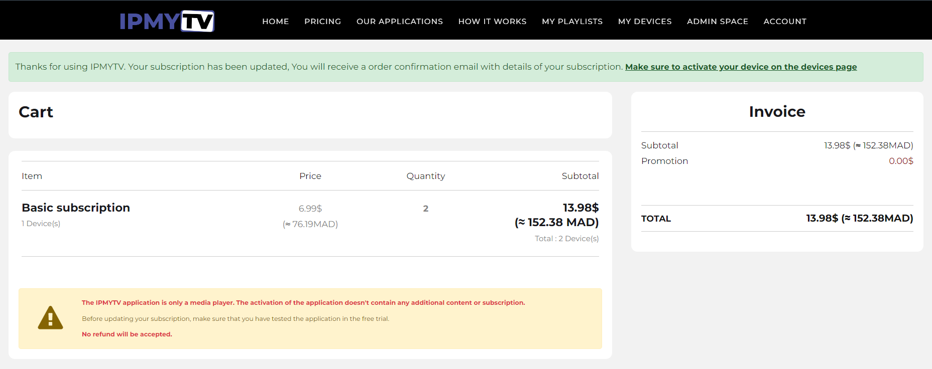The height and width of the screenshot is (369, 932).
Task: Click the No refund will be accepted notice
Action: coord(127,334)
